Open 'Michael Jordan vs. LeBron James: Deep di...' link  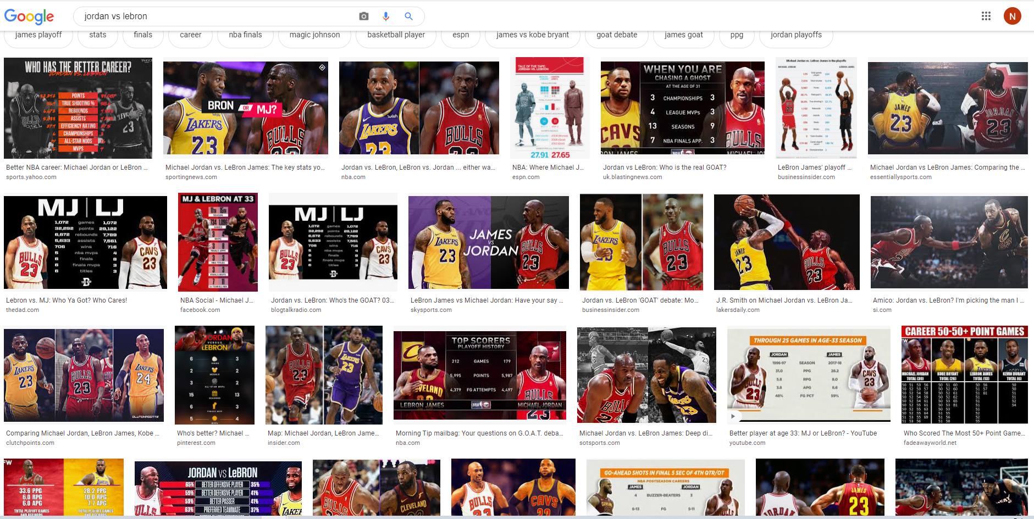[646, 433]
